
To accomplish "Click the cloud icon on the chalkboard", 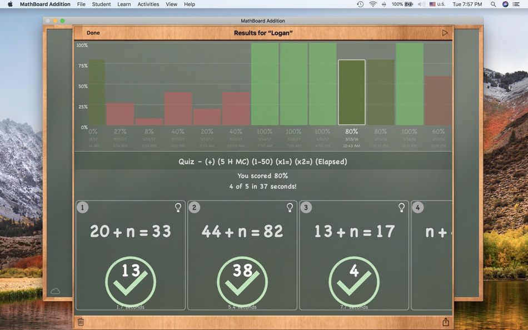I will [55, 291].
